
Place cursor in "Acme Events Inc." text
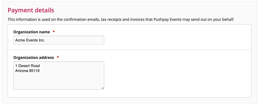pyautogui.click(x=30, y=40)
